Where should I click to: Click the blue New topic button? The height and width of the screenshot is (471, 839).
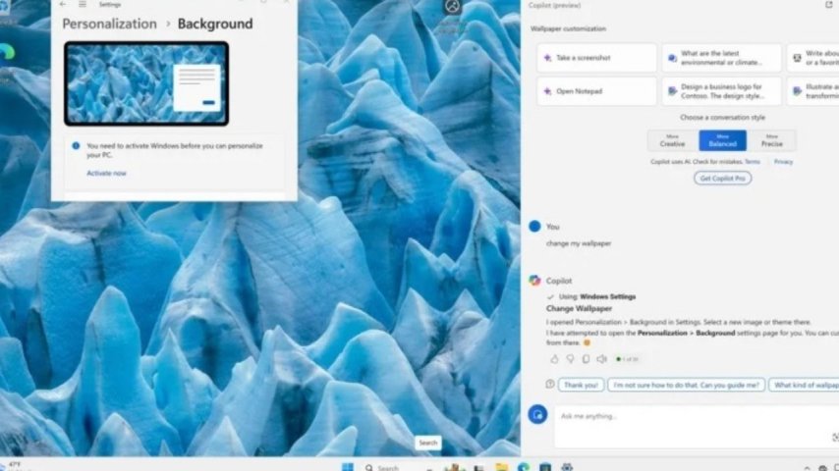coord(537,414)
